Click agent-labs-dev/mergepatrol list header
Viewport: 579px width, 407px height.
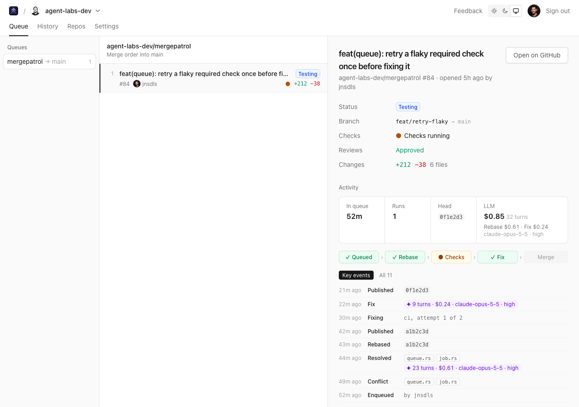click(x=149, y=46)
